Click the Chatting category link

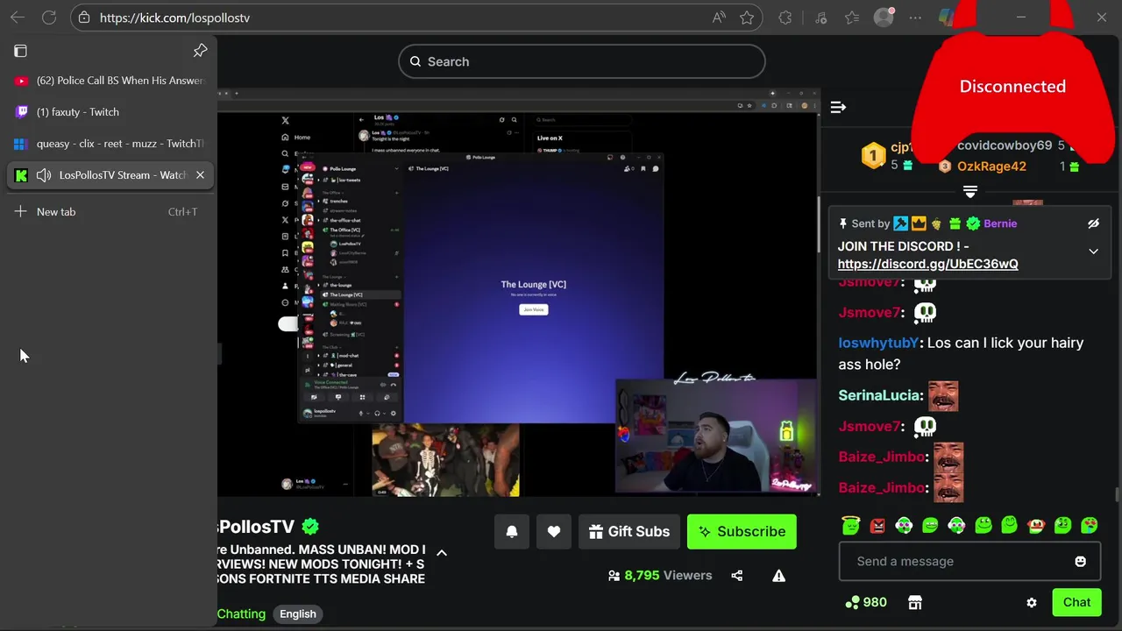point(241,613)
